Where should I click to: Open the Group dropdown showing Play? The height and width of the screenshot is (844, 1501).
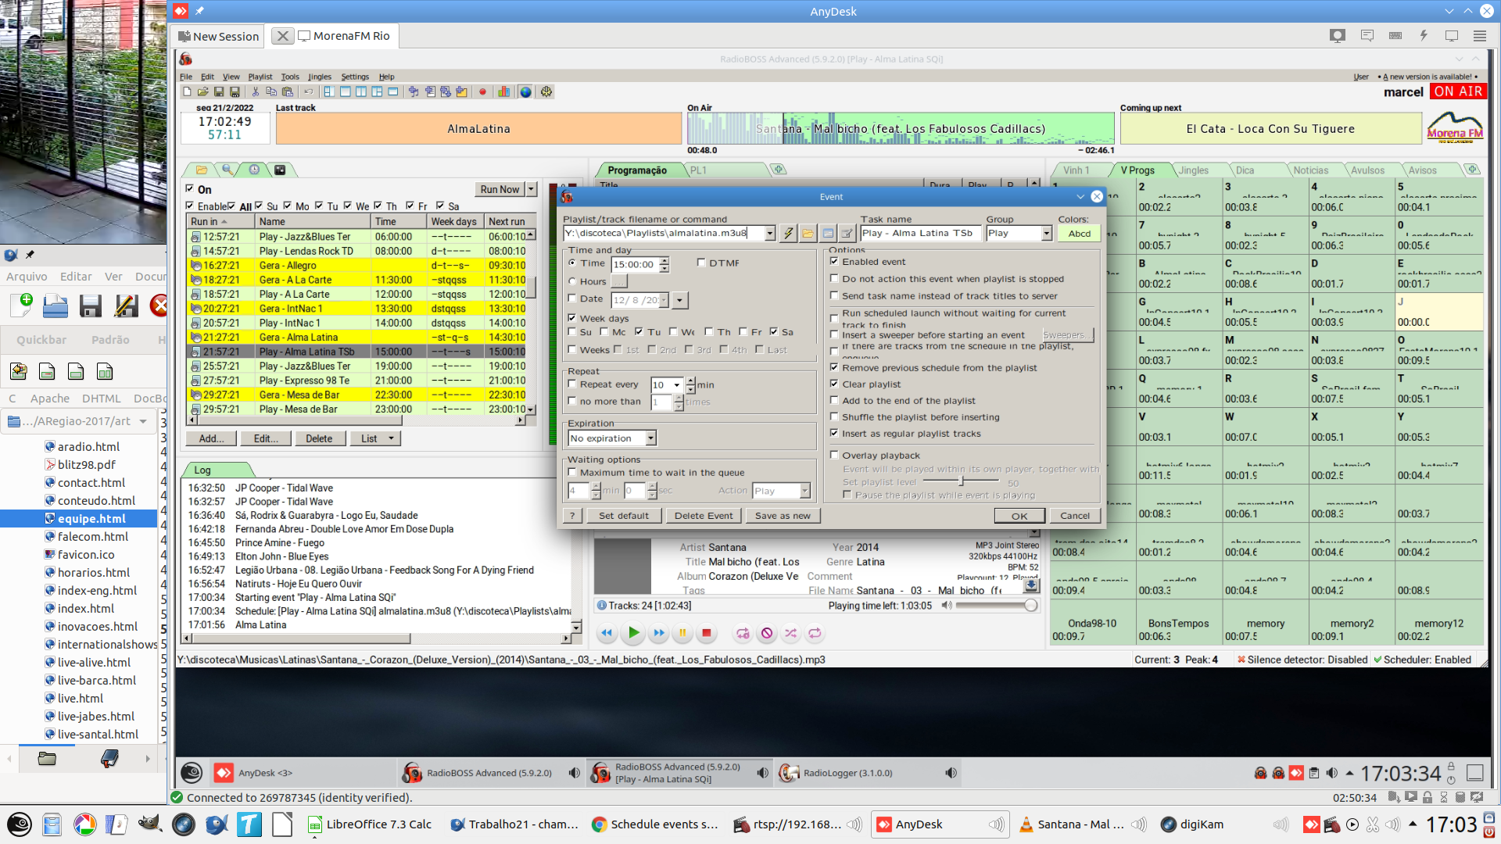coord(1047,233)
